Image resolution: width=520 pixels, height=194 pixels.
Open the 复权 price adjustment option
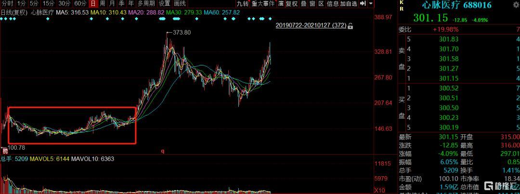point(292,4)
